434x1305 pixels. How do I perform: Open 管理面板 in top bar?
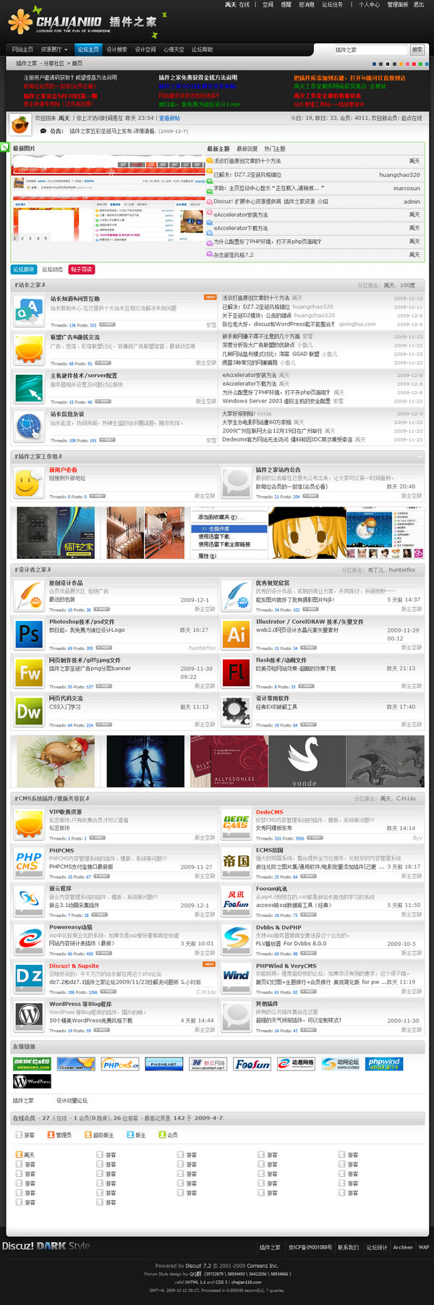(x=398, y=4)
